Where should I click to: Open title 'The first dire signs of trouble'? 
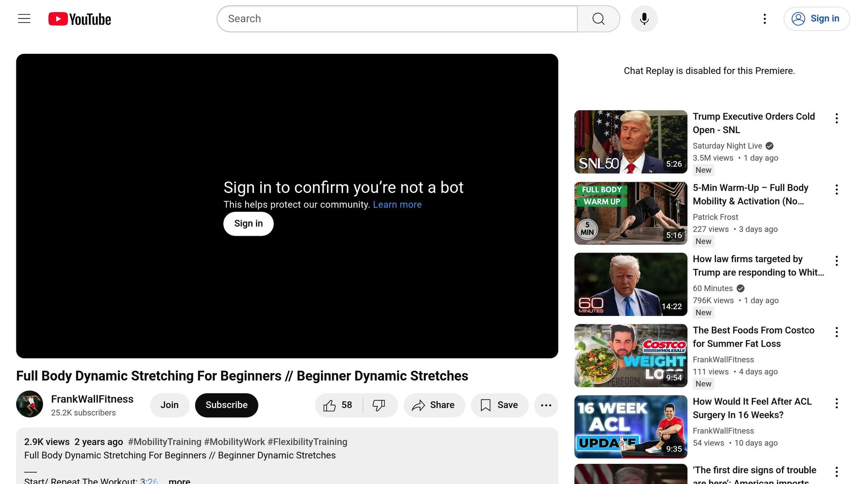(x=755, y=475)
